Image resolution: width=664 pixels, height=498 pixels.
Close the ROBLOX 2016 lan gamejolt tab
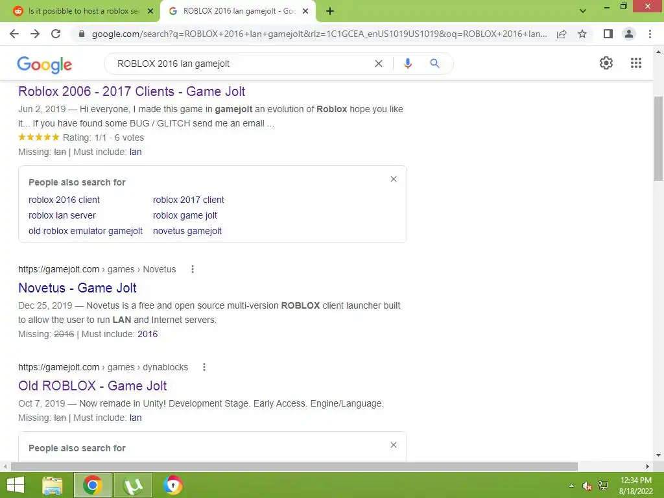point(305,12)
